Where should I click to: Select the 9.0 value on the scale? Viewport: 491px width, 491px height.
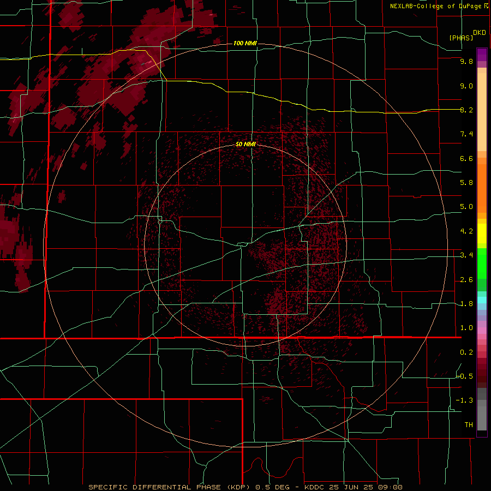pyautogui.click(x=466, y=86)
